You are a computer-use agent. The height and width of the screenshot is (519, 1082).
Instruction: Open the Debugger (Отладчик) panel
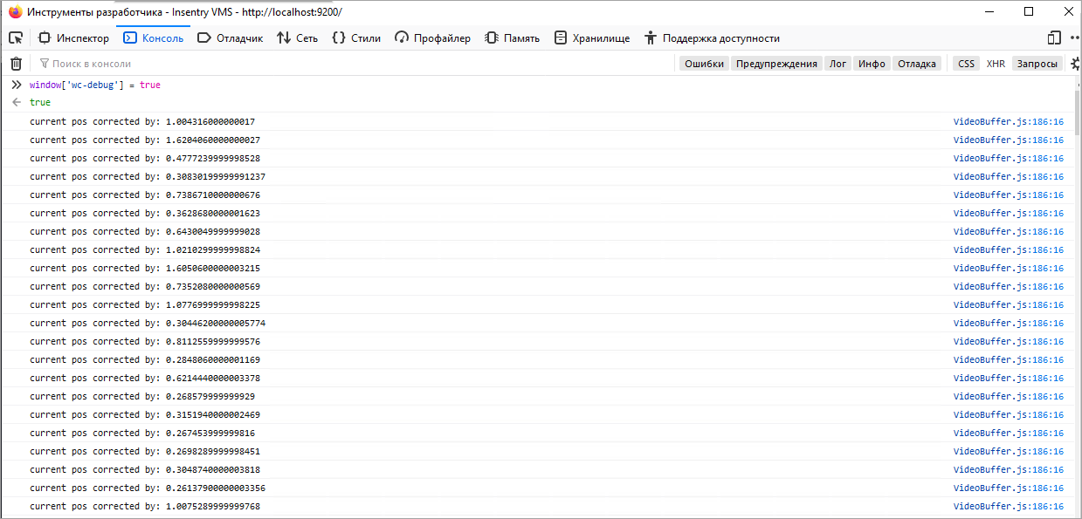[x=231, y=38]
